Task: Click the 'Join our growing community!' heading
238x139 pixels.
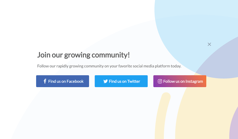Action: [83, 55]
